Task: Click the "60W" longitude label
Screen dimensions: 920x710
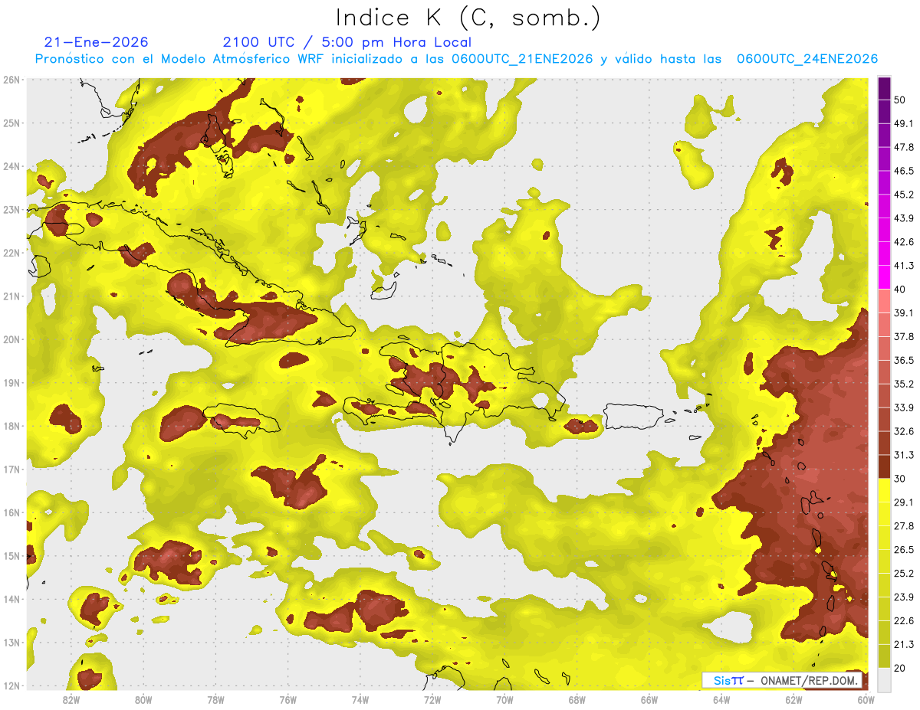Action: (865, 699)
